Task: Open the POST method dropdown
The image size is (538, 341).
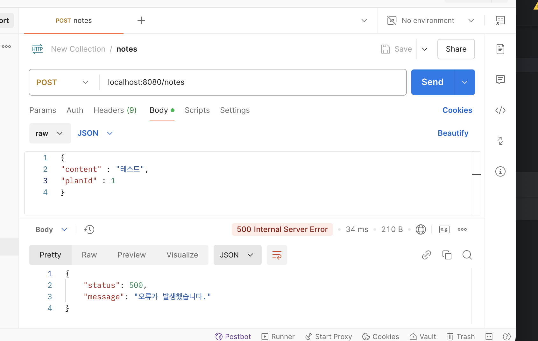Action: pos(62,82)
